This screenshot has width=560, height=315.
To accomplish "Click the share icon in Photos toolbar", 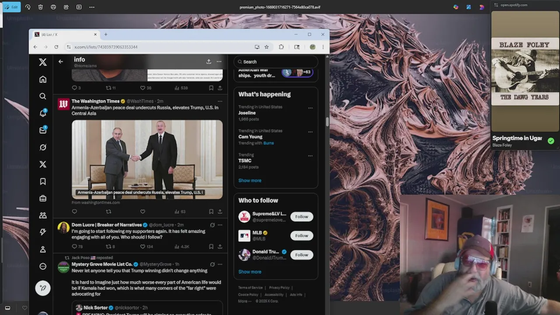I will (66, 7).
